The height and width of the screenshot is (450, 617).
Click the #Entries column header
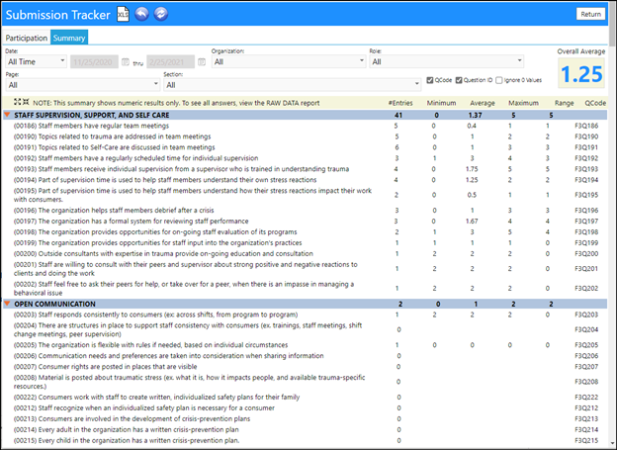[400, 103]
